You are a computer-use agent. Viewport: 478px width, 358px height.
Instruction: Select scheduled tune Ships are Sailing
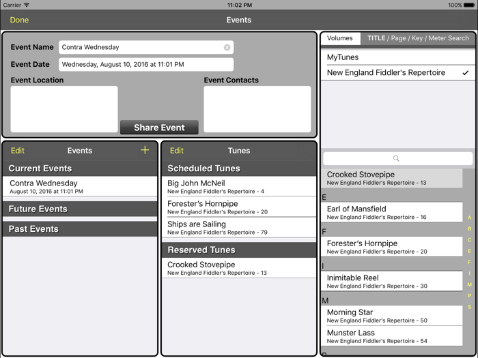point(239,227)
